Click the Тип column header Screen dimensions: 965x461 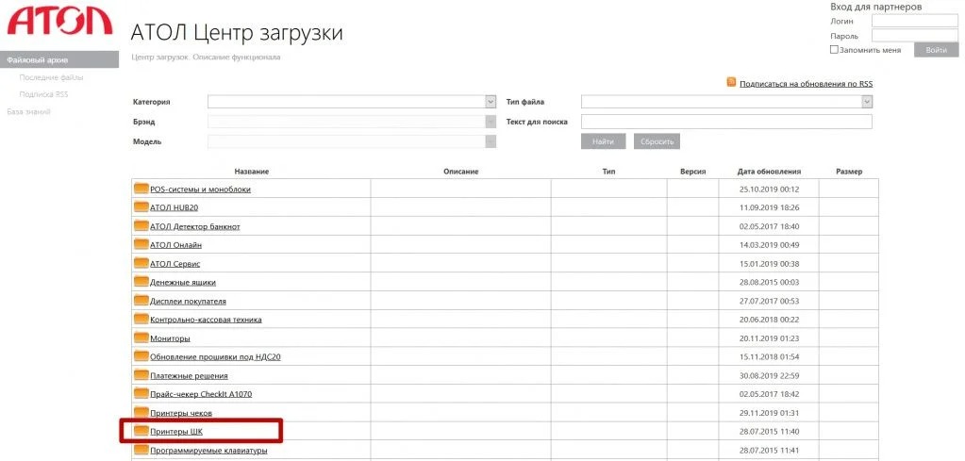pos(609,172)
